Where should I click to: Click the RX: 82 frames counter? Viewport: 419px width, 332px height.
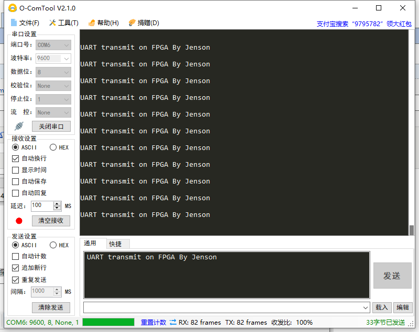(200, 323)
